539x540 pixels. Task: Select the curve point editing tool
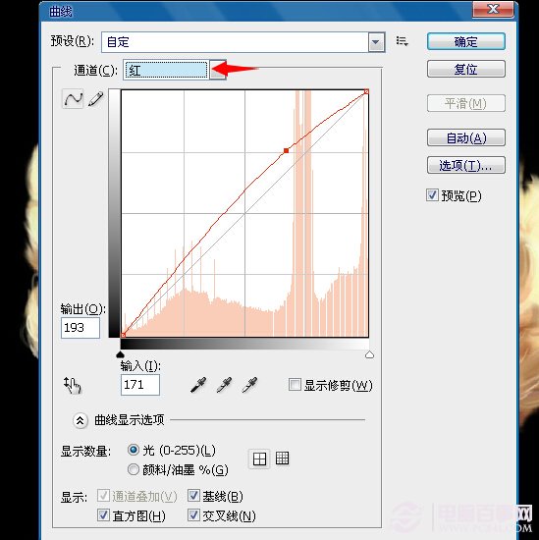point(73,99)
